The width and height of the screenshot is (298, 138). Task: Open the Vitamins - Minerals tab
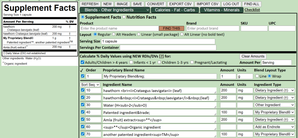click(221, 10)
